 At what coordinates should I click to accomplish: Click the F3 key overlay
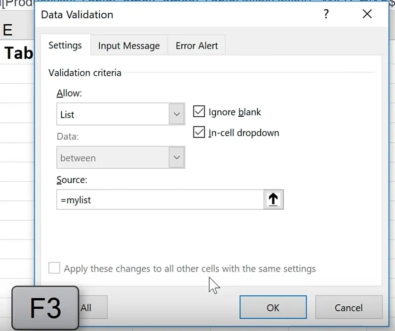click(x=45, y=308)
